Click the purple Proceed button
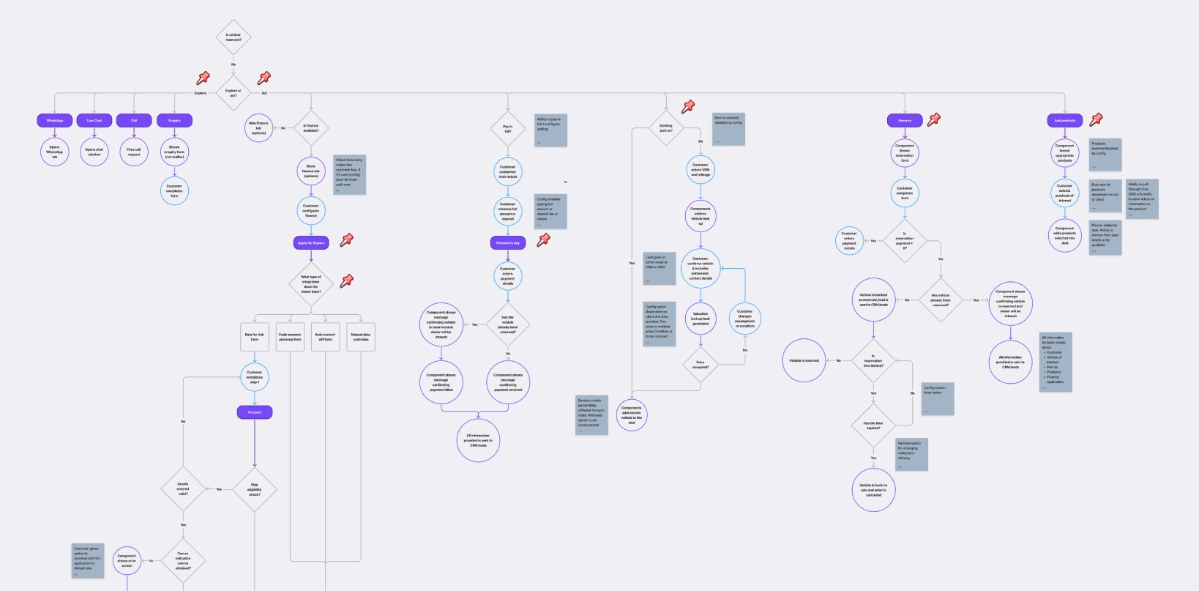The image size is (1199, 591). click(255, 412)
